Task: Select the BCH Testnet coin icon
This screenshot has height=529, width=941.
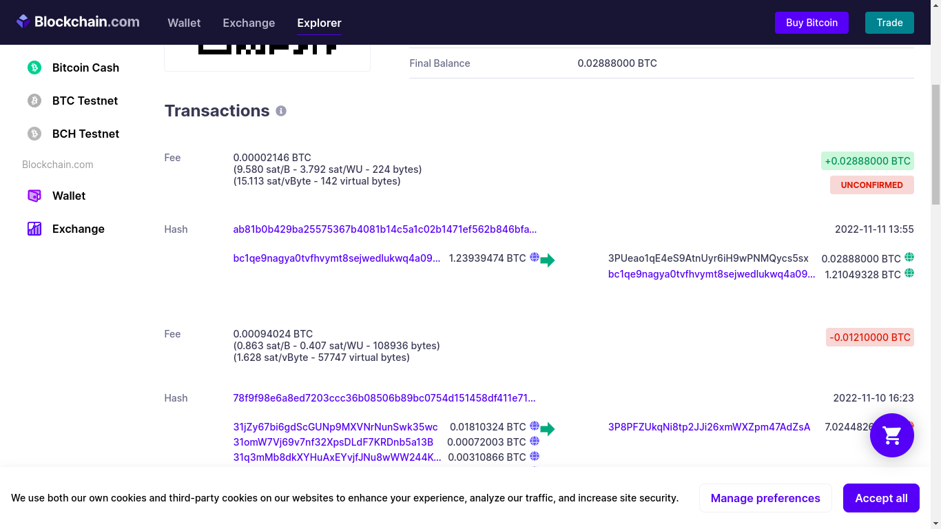Action: [34, 134]
